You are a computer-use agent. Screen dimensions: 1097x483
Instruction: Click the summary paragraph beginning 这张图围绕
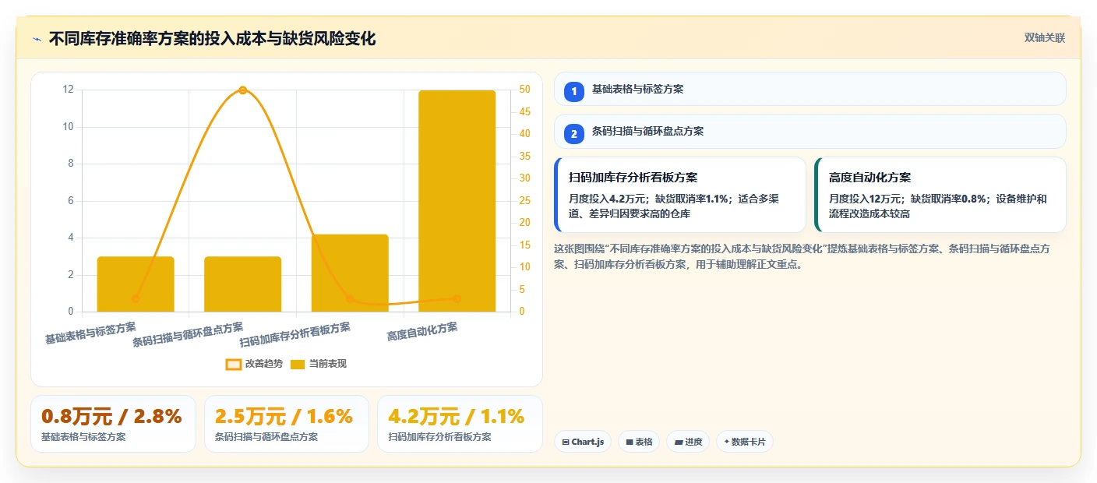coord(803,256)
